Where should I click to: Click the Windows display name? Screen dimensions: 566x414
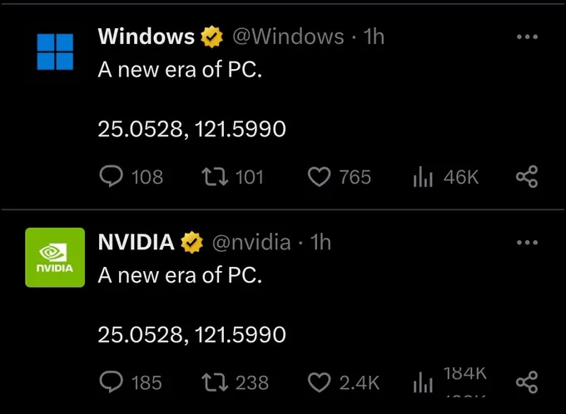[146, 37]
